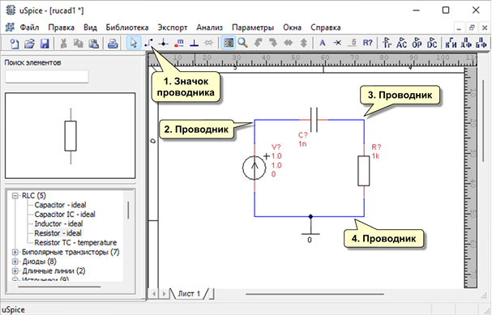Run transient (Tr) analysis icon

click(387, 43)
